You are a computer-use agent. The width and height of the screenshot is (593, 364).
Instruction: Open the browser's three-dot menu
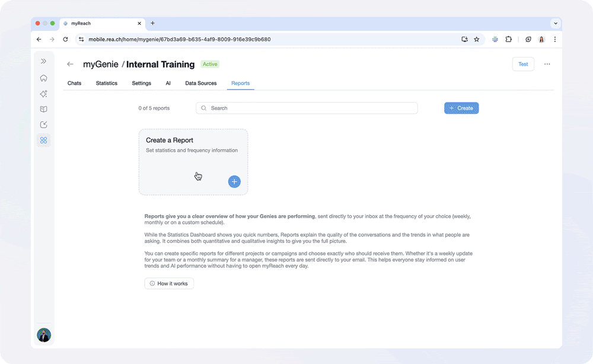pyautogui.click(x=555, y=39)
